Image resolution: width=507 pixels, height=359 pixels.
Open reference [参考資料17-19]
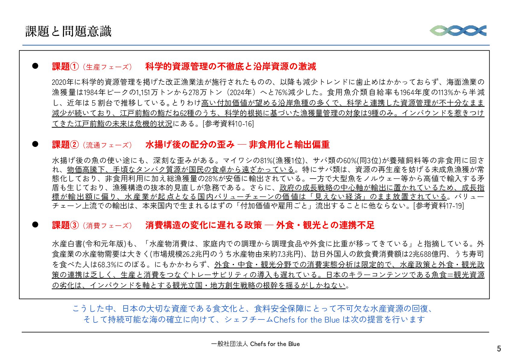[x=439, y=206]
